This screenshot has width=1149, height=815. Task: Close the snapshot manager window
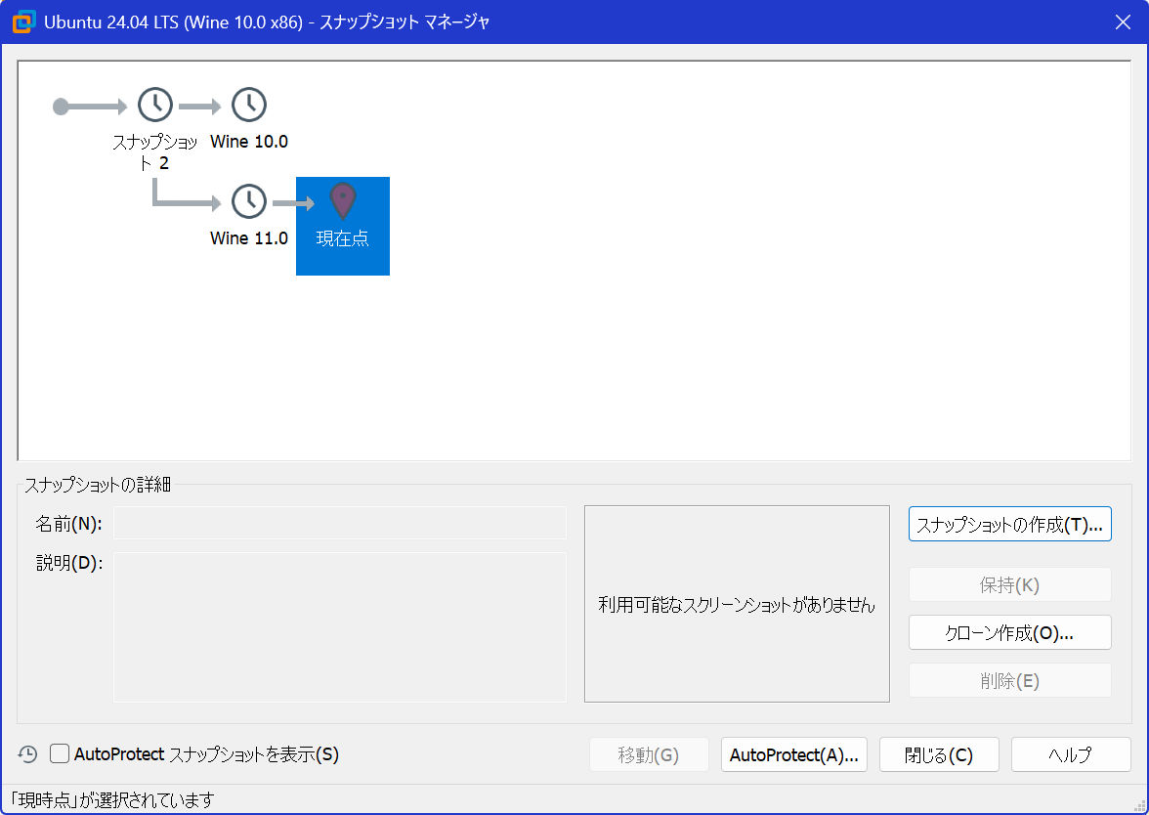(x=1123, y=21)
